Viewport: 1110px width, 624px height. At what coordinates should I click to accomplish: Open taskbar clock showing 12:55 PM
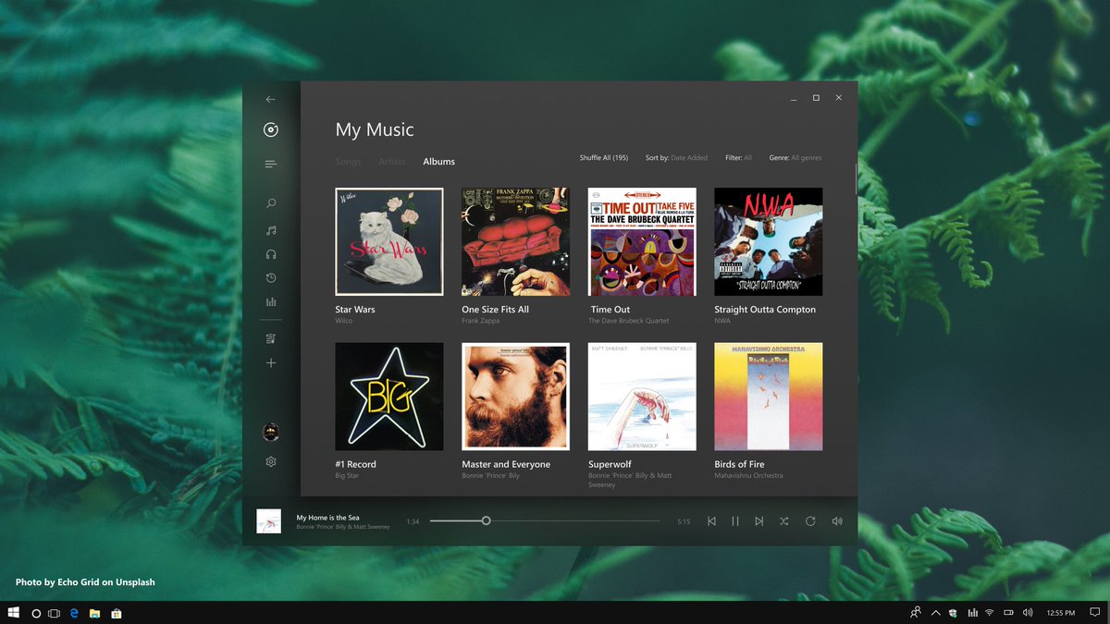(x=1061, y=613)
